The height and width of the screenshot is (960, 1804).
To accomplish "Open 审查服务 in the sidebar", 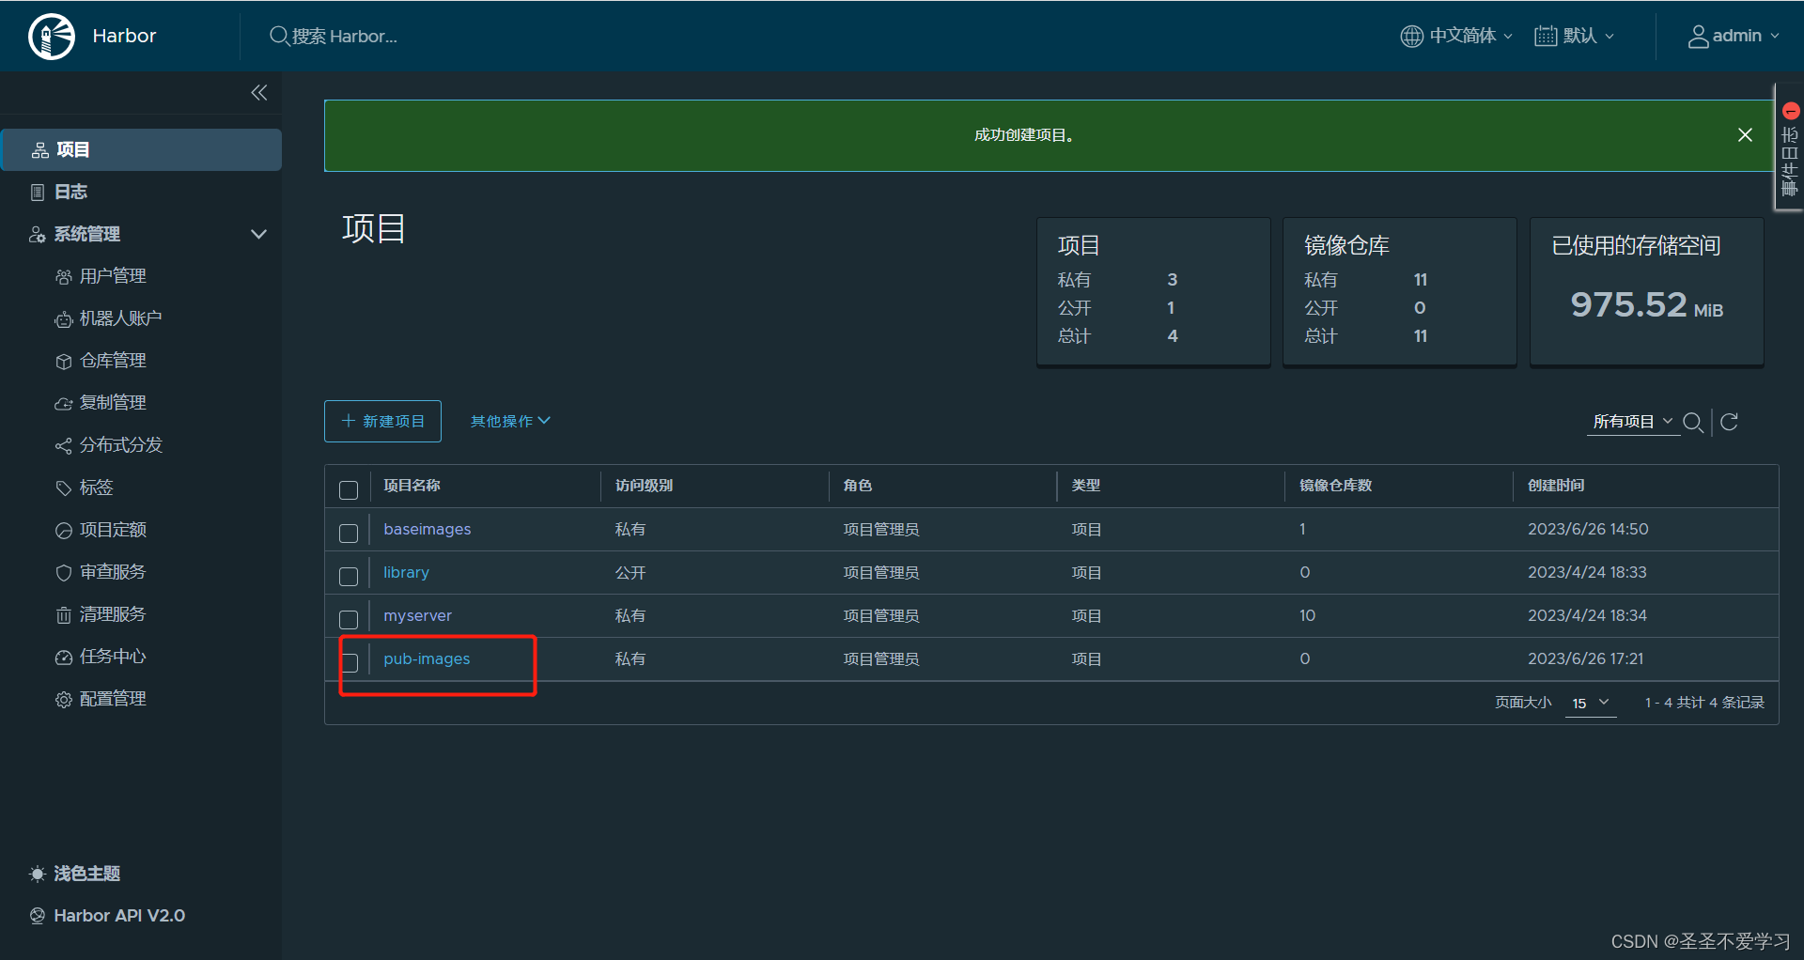I will coord(113,572).
